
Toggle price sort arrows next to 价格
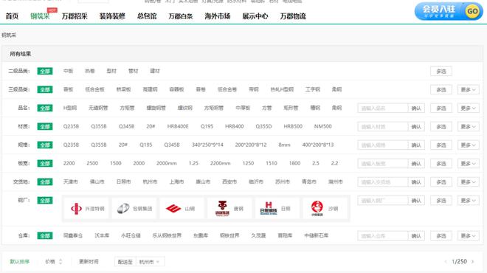(x=61, y=261)
